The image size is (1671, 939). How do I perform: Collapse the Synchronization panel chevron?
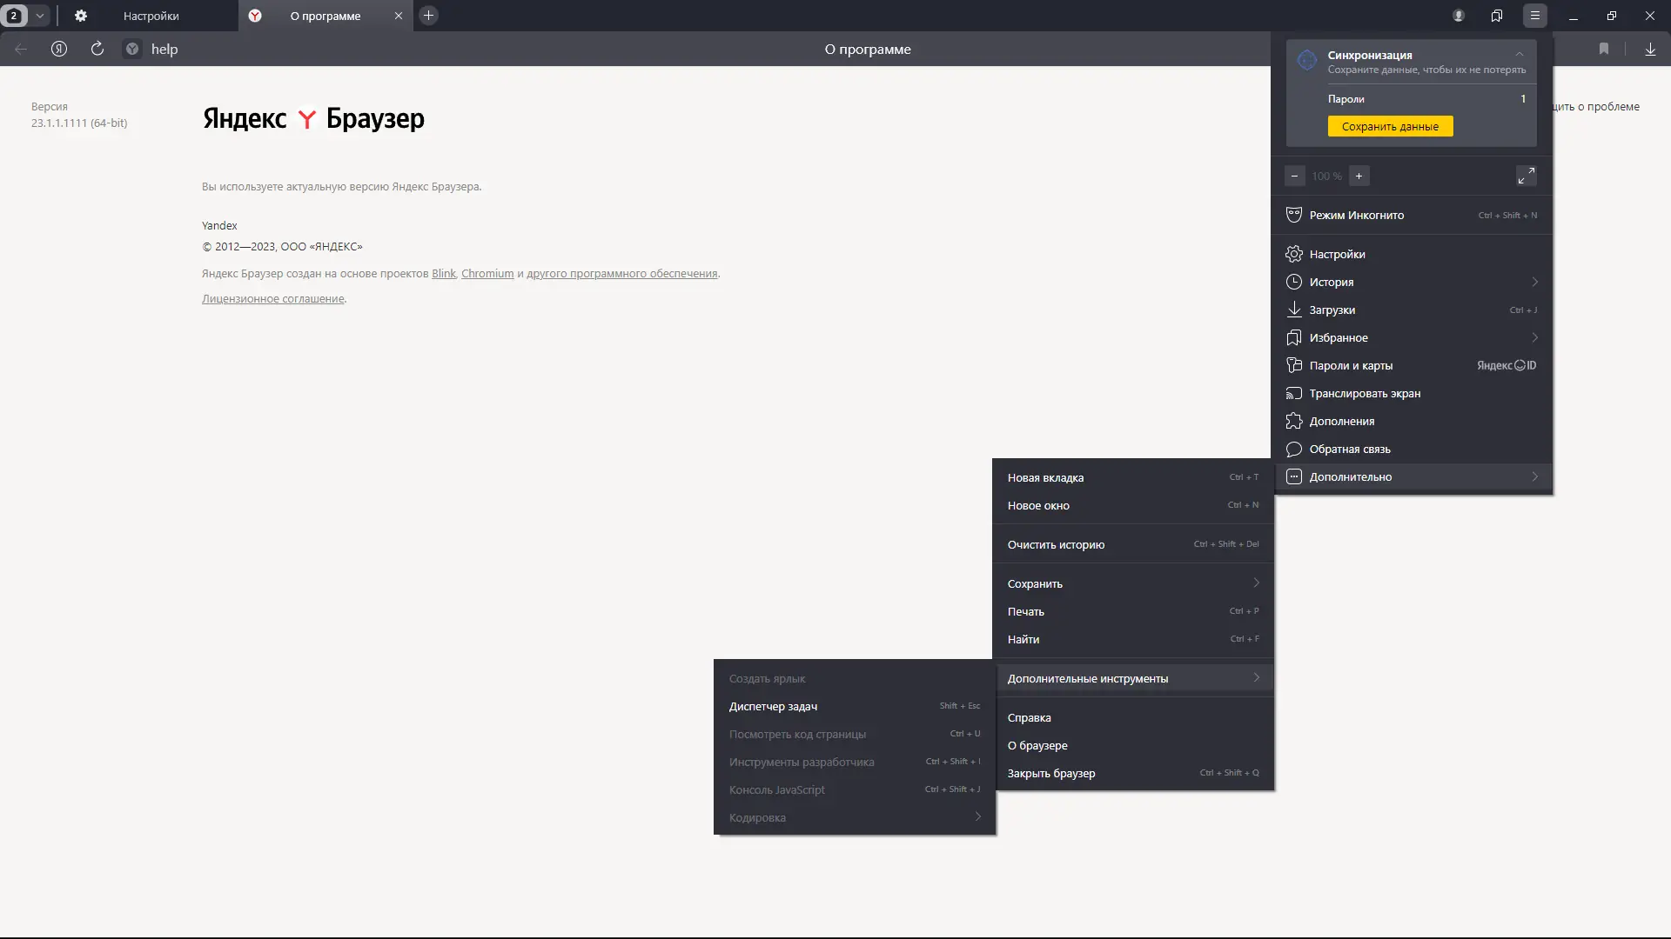[x=1520, y=54]
